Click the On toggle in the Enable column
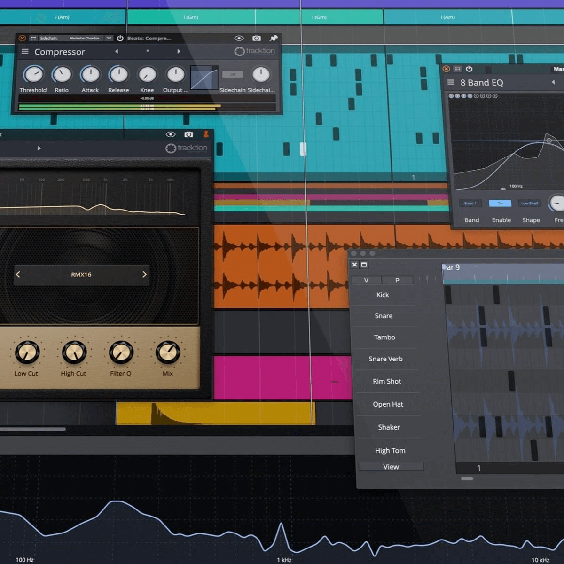This screenshot has width=564, height=564. [x=500, y=203]
